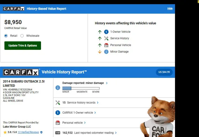Viewport: 199px width, 137px height.
Task: Click the CARFAX fox mascot image
Action: click(x=158, y=116)
